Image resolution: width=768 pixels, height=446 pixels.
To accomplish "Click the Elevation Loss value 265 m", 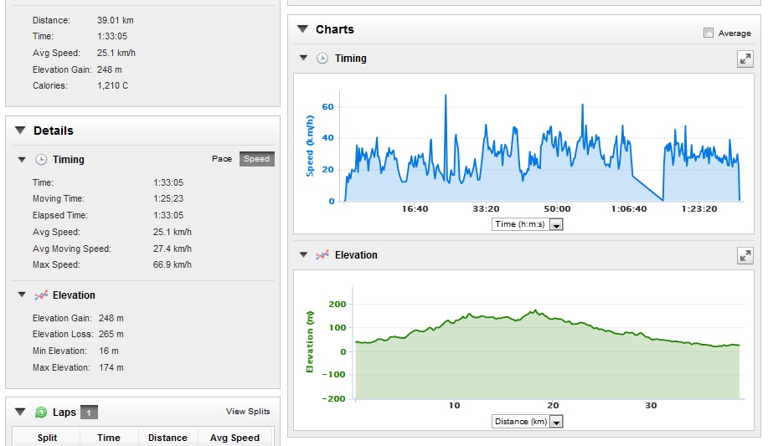I will 111,335.
